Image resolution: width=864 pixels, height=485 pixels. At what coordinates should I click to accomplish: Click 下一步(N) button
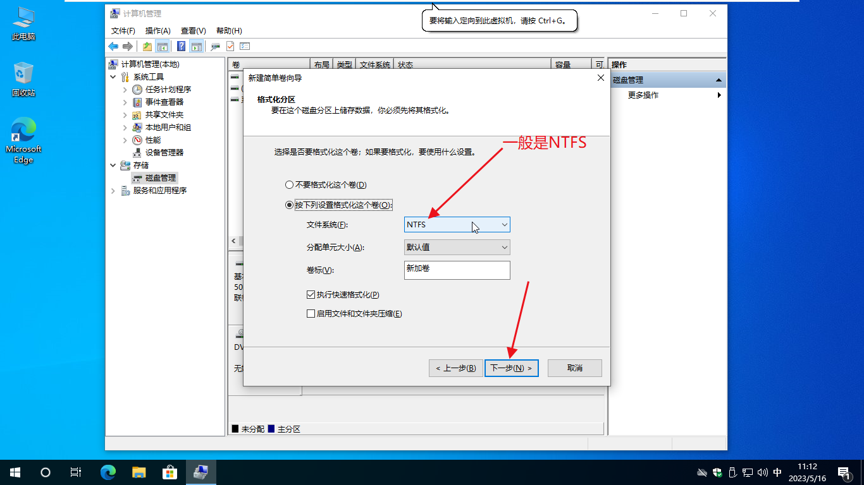point(512,368)
